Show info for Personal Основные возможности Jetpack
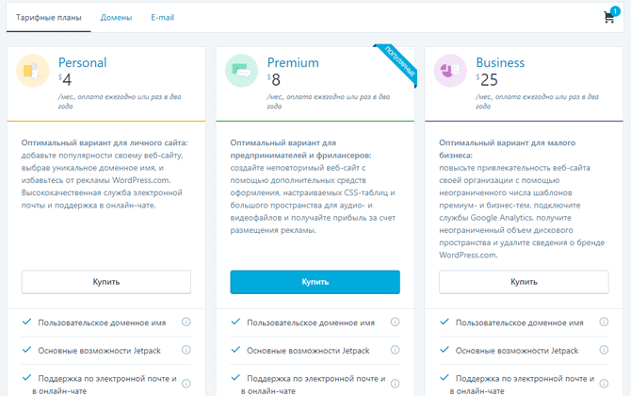 tap(186, 350)
